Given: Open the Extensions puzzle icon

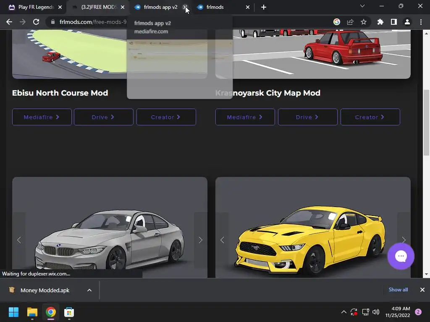Looking at the screenshot, I should [380, 22].
